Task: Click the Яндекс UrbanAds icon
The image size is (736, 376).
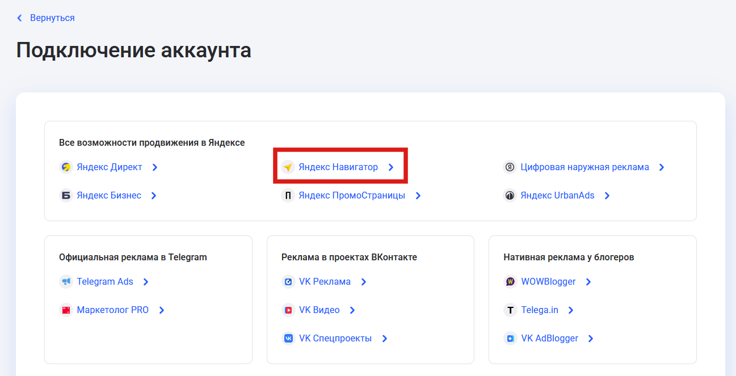Action: point(509,195)
